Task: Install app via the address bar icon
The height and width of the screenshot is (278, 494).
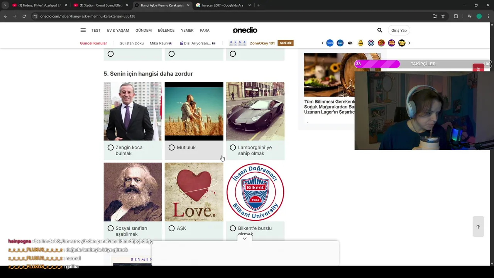Action: [x=435, y=16]
